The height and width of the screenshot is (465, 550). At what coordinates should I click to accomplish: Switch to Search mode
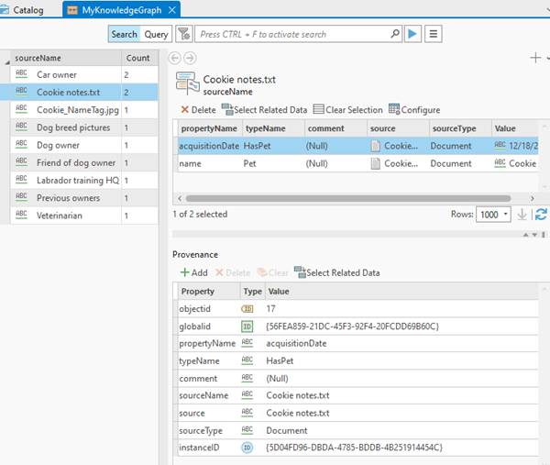124,34
